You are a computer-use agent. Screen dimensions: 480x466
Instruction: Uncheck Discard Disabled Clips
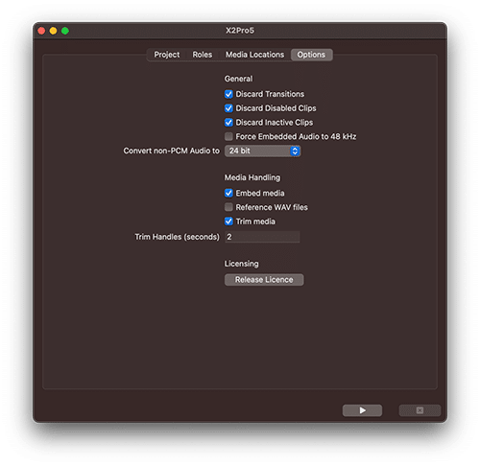pyautogui.click(x=228, y=108)
